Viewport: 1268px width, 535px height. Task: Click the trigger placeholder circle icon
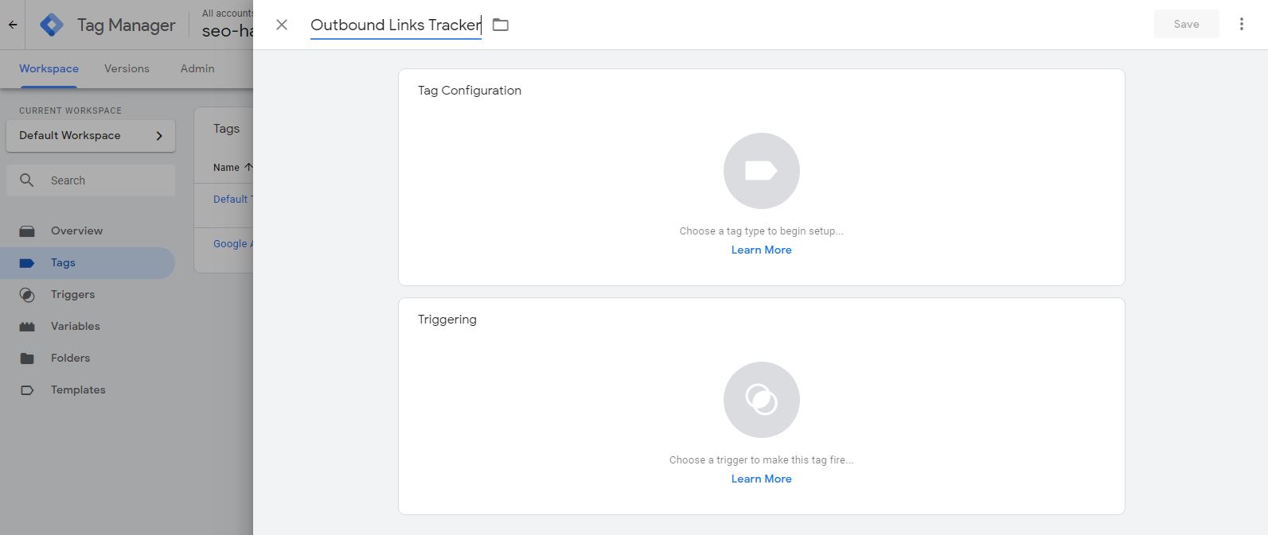tap(761, 400)
